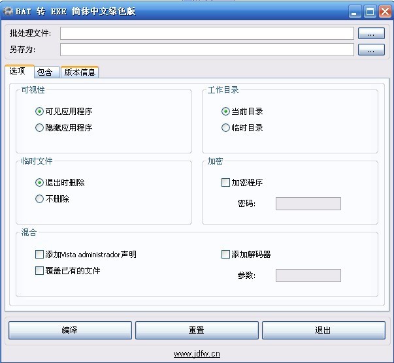Select 不删除 for temp files
394x363 pixels.
pyautogui.click(x=52, y=199)
